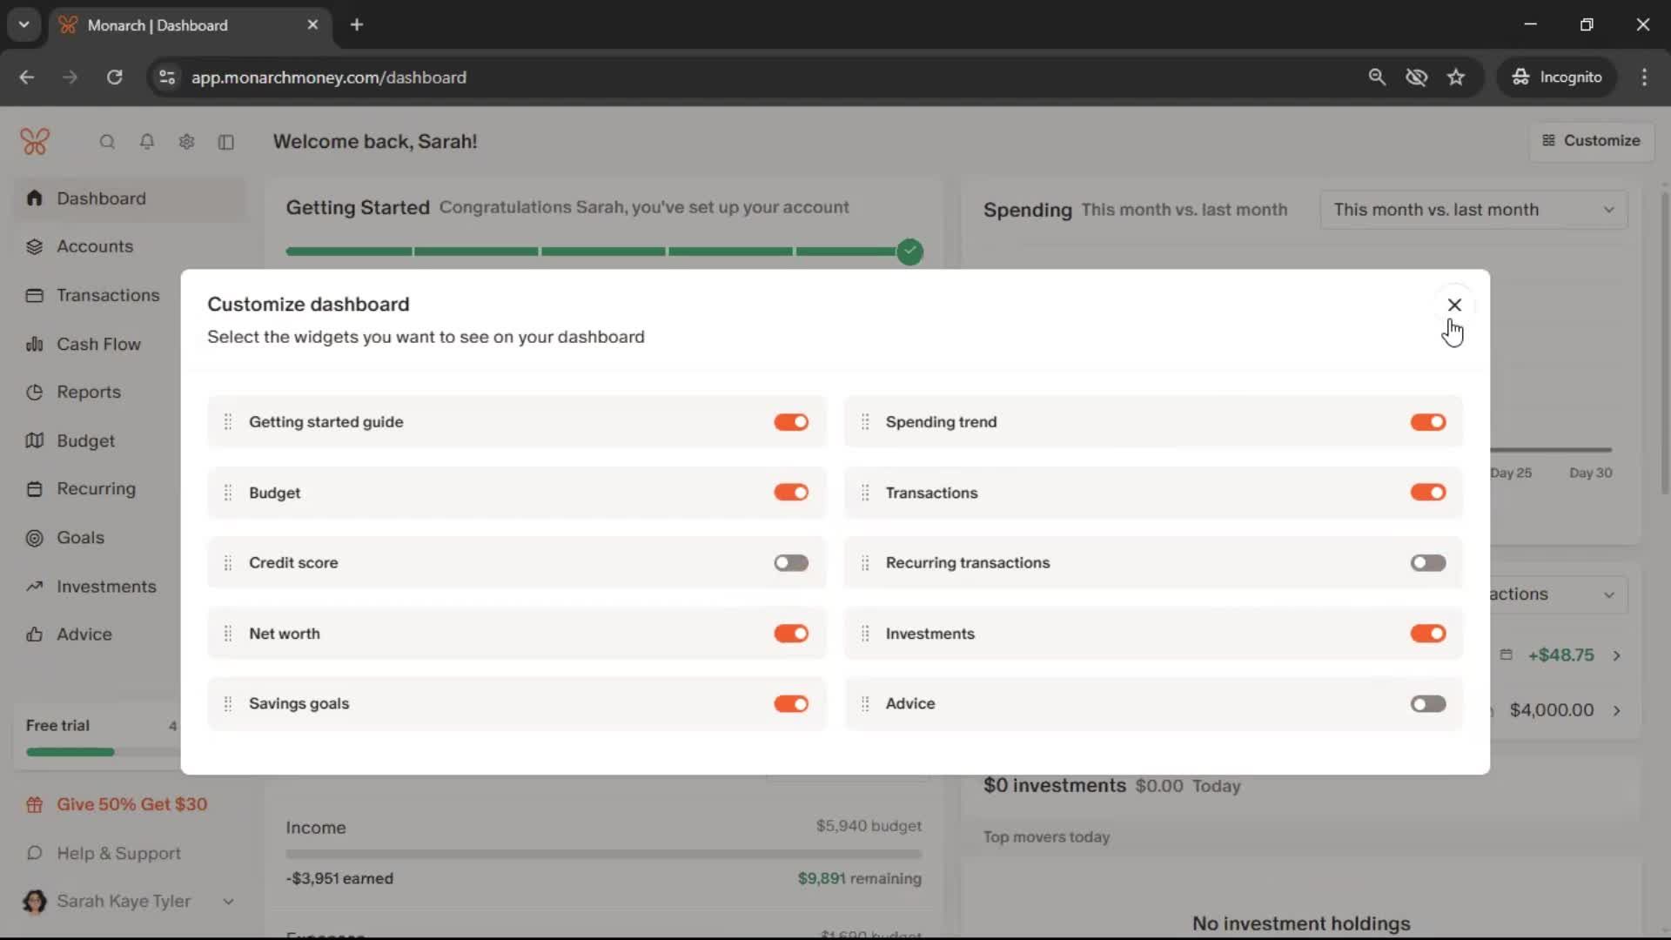Open notifications bell icon
1671x940 pixels.
(147, 142)
